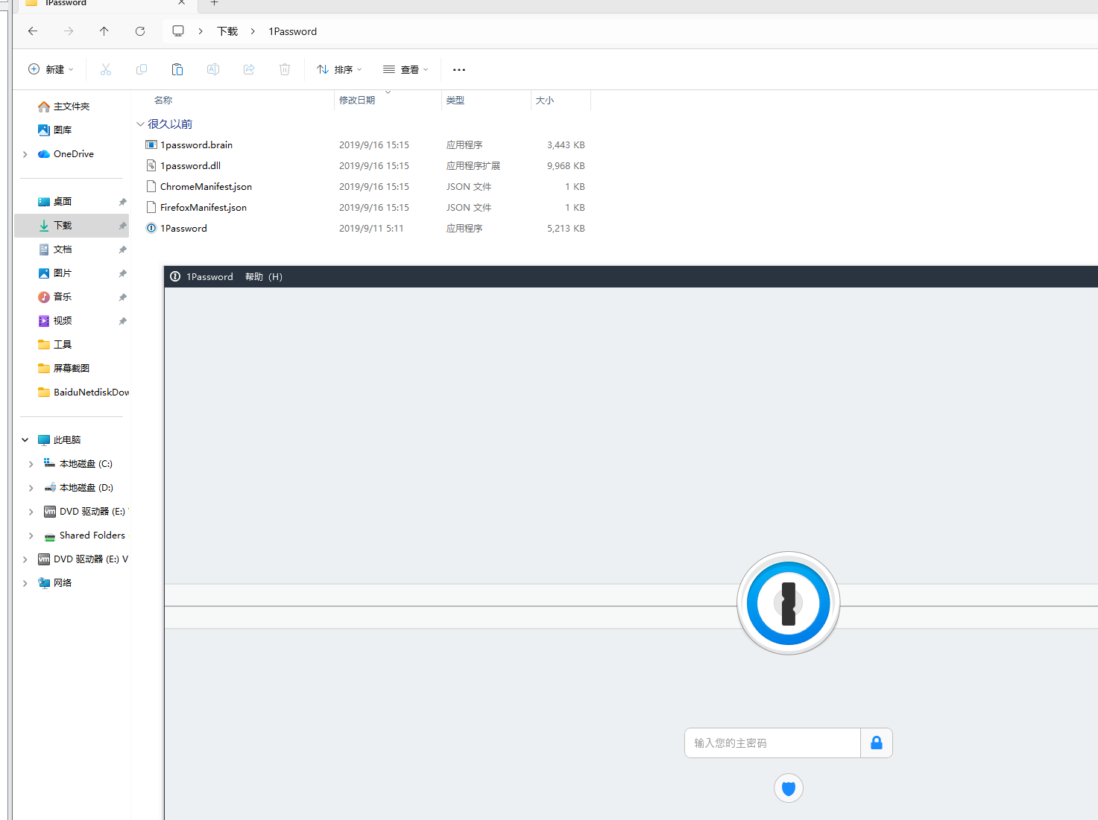Open 音乐 (Music) quick access folder
This screenshot has width=1098, height=820.
coord(63,297)
